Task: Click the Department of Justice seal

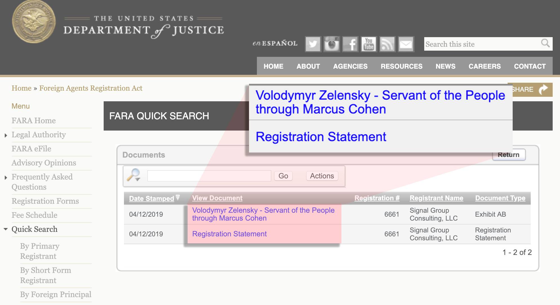Action: 34,22
